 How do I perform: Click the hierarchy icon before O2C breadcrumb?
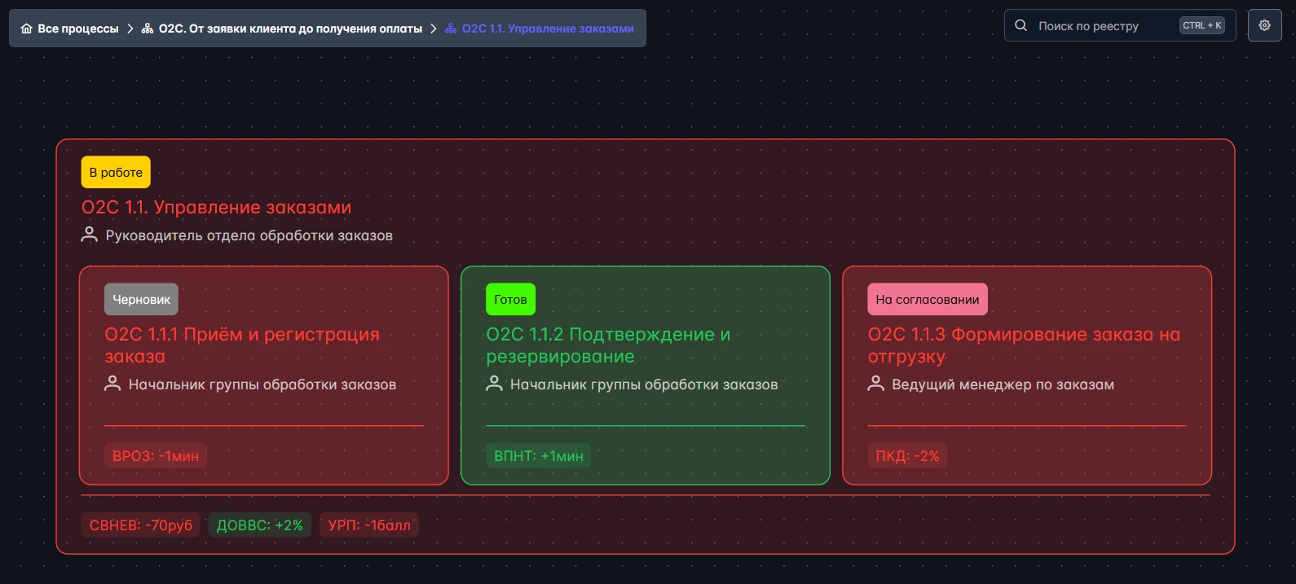(148, 29)
